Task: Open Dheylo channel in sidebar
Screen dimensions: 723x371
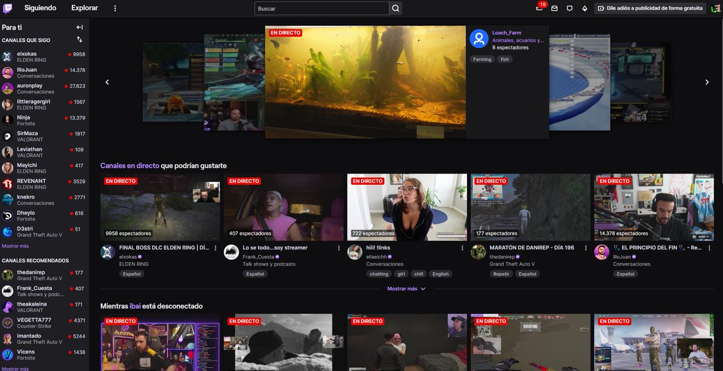Action: (x=45, y=216)
